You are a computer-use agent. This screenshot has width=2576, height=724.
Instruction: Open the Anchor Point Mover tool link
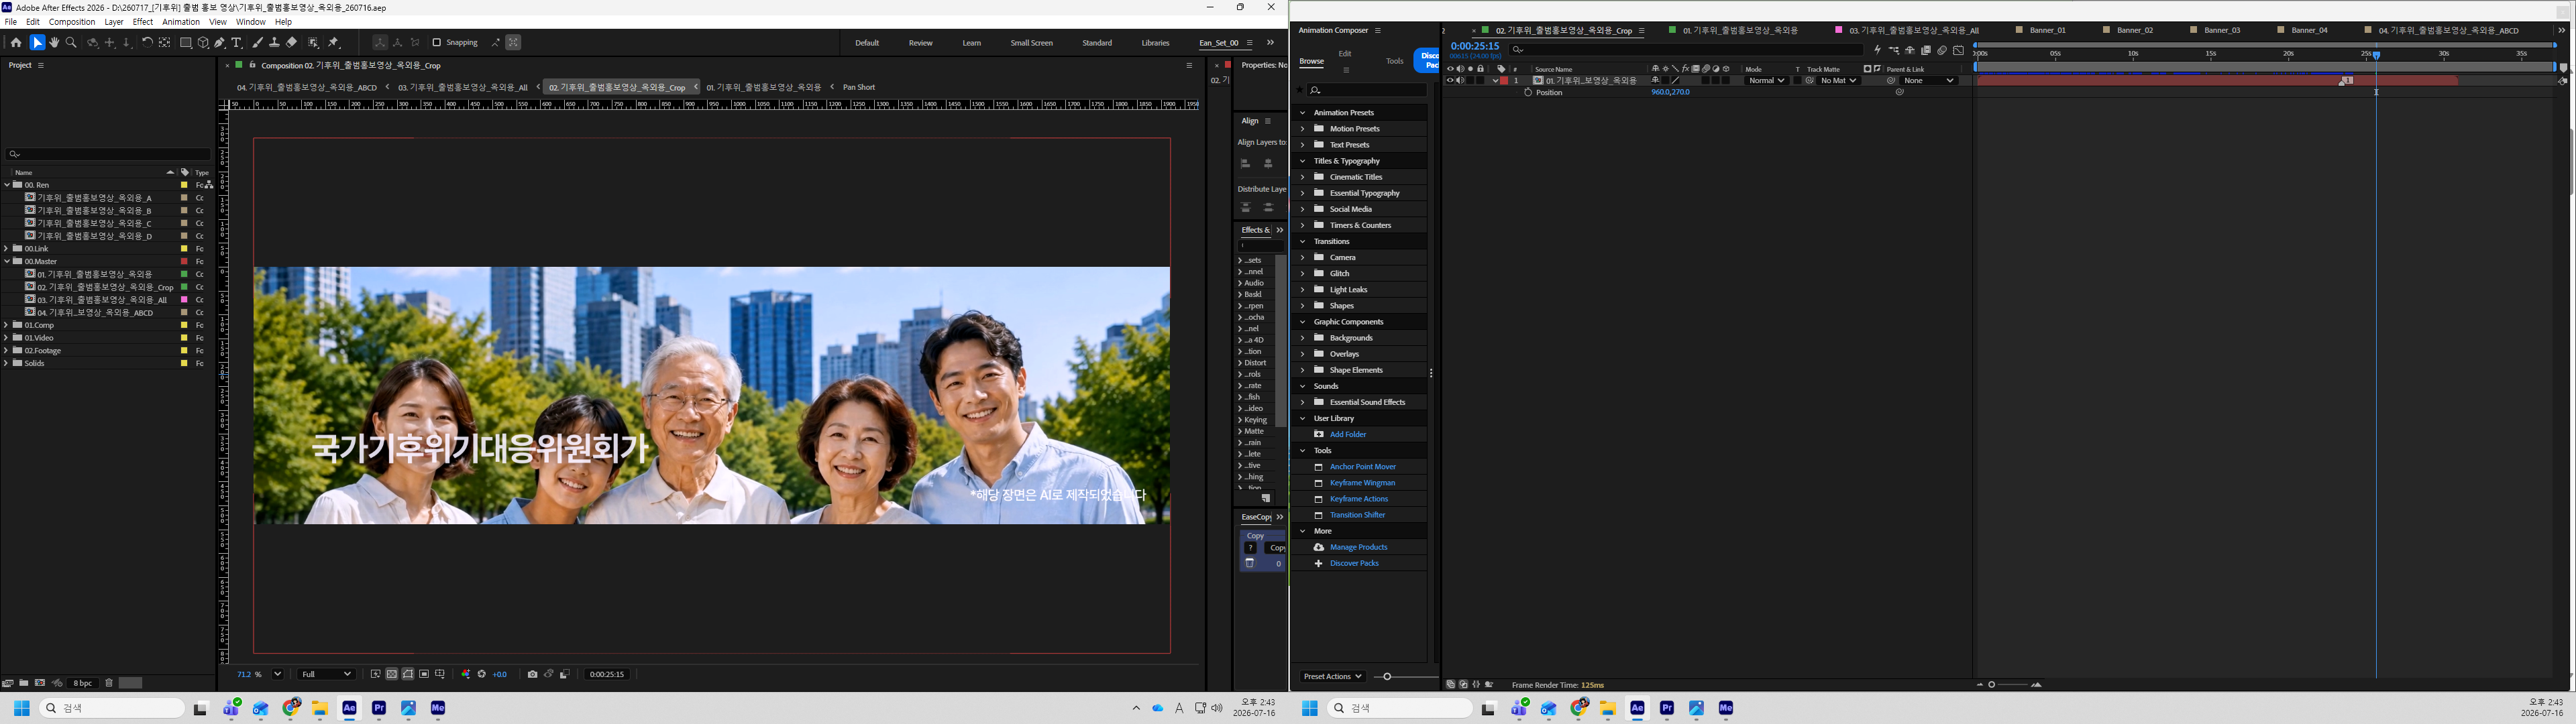(1362, 467)
